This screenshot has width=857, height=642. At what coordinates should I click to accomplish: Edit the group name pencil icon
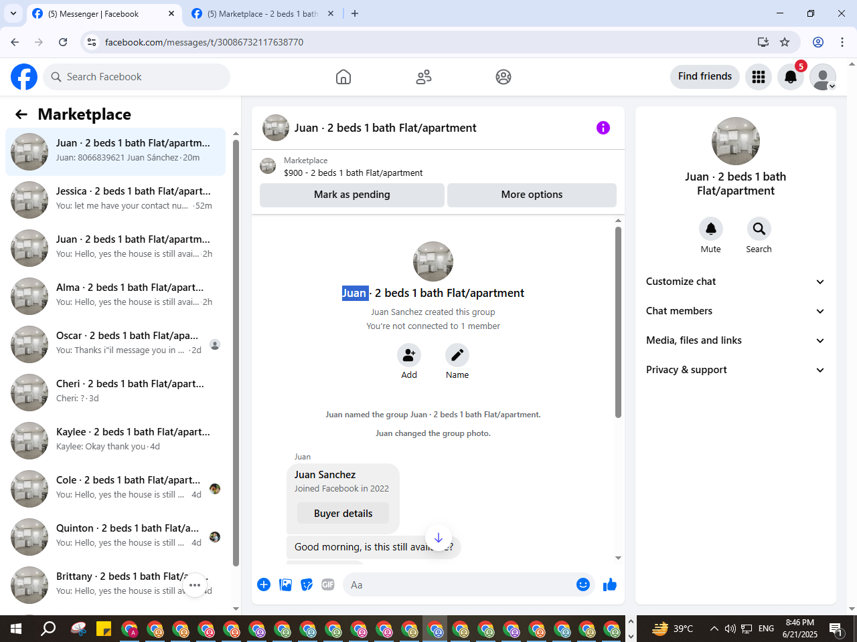pyautogui.click(x=457, y=355)
